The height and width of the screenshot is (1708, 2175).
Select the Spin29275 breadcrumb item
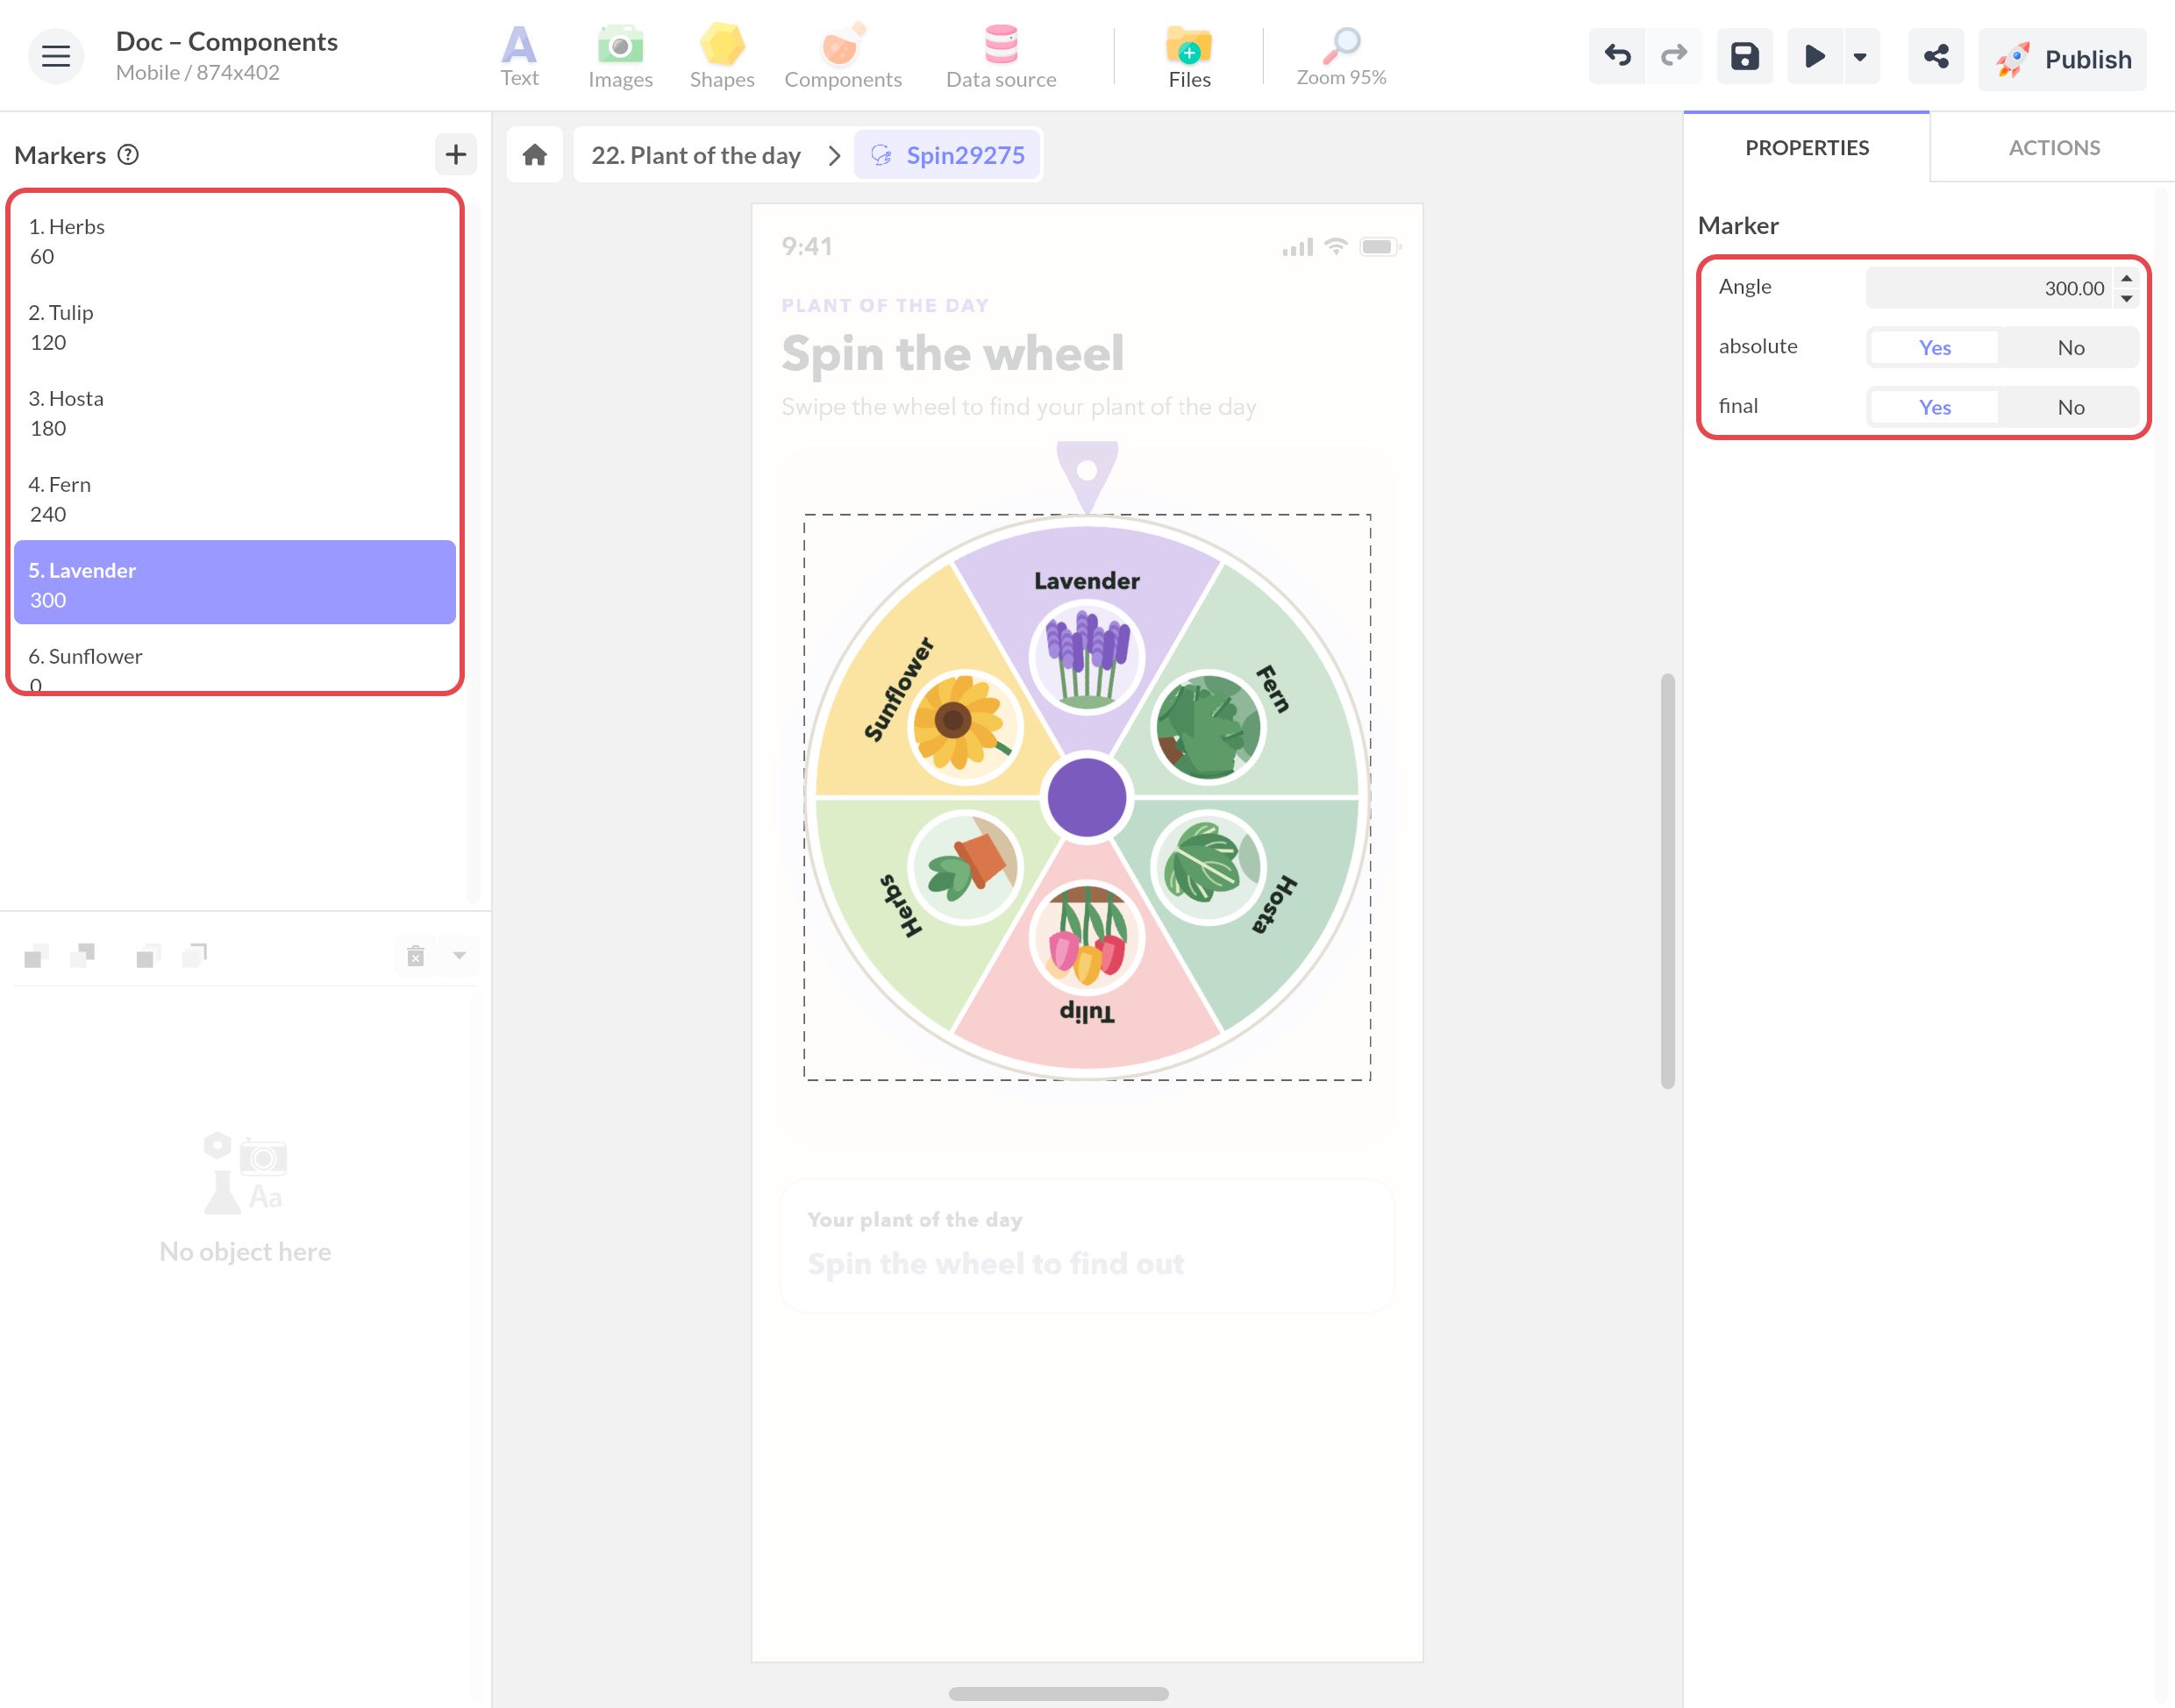coord(948,155)
